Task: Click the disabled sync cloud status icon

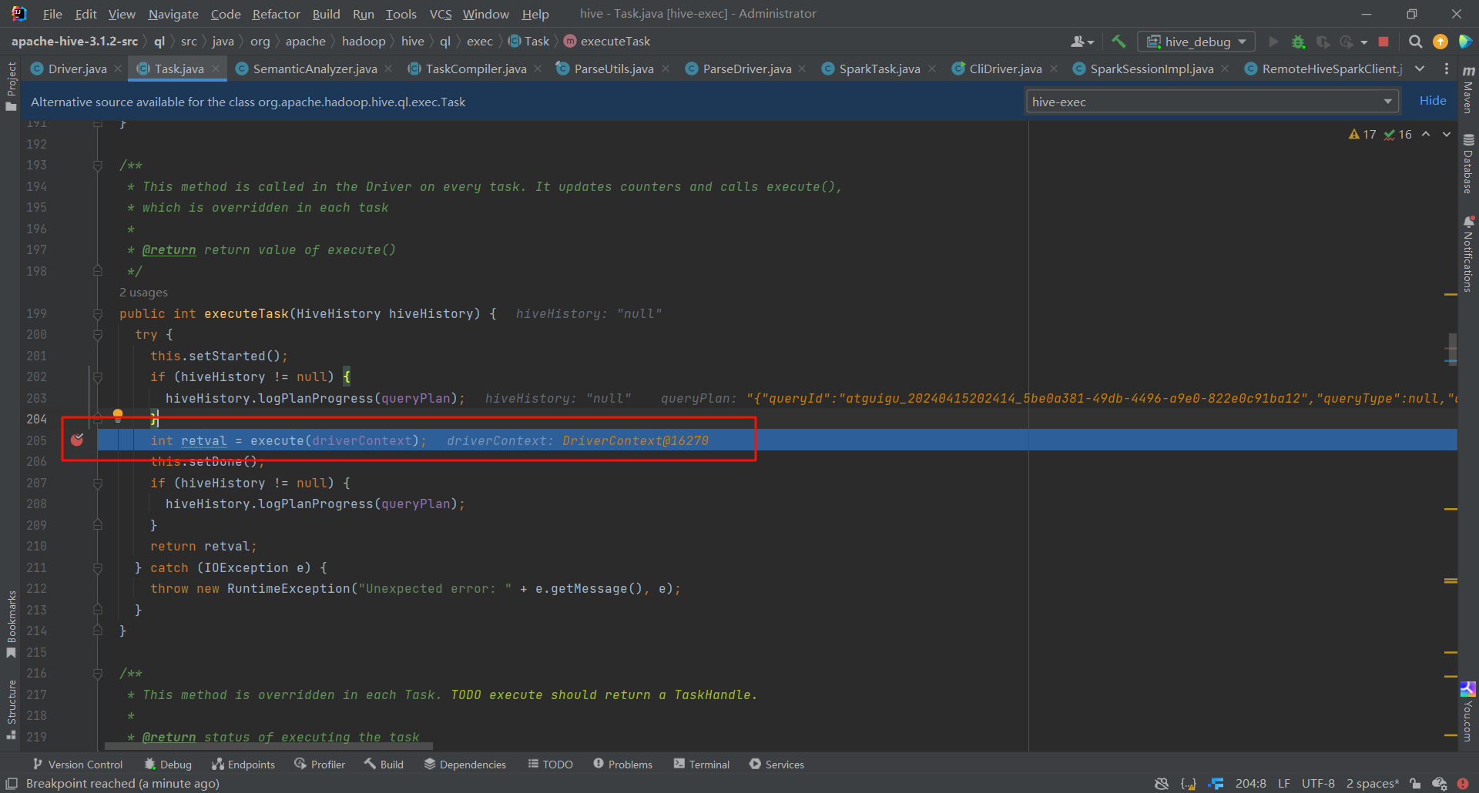Action: click(x=1162, y=784)
